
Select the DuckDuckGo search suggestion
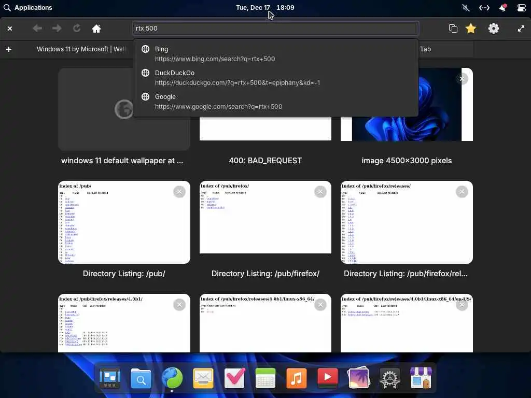point(276,78)
